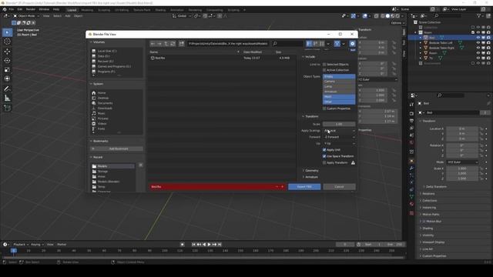Go back to previous folder in File View
The height and width of the screenshot is (277, 493).
(153, 44)
